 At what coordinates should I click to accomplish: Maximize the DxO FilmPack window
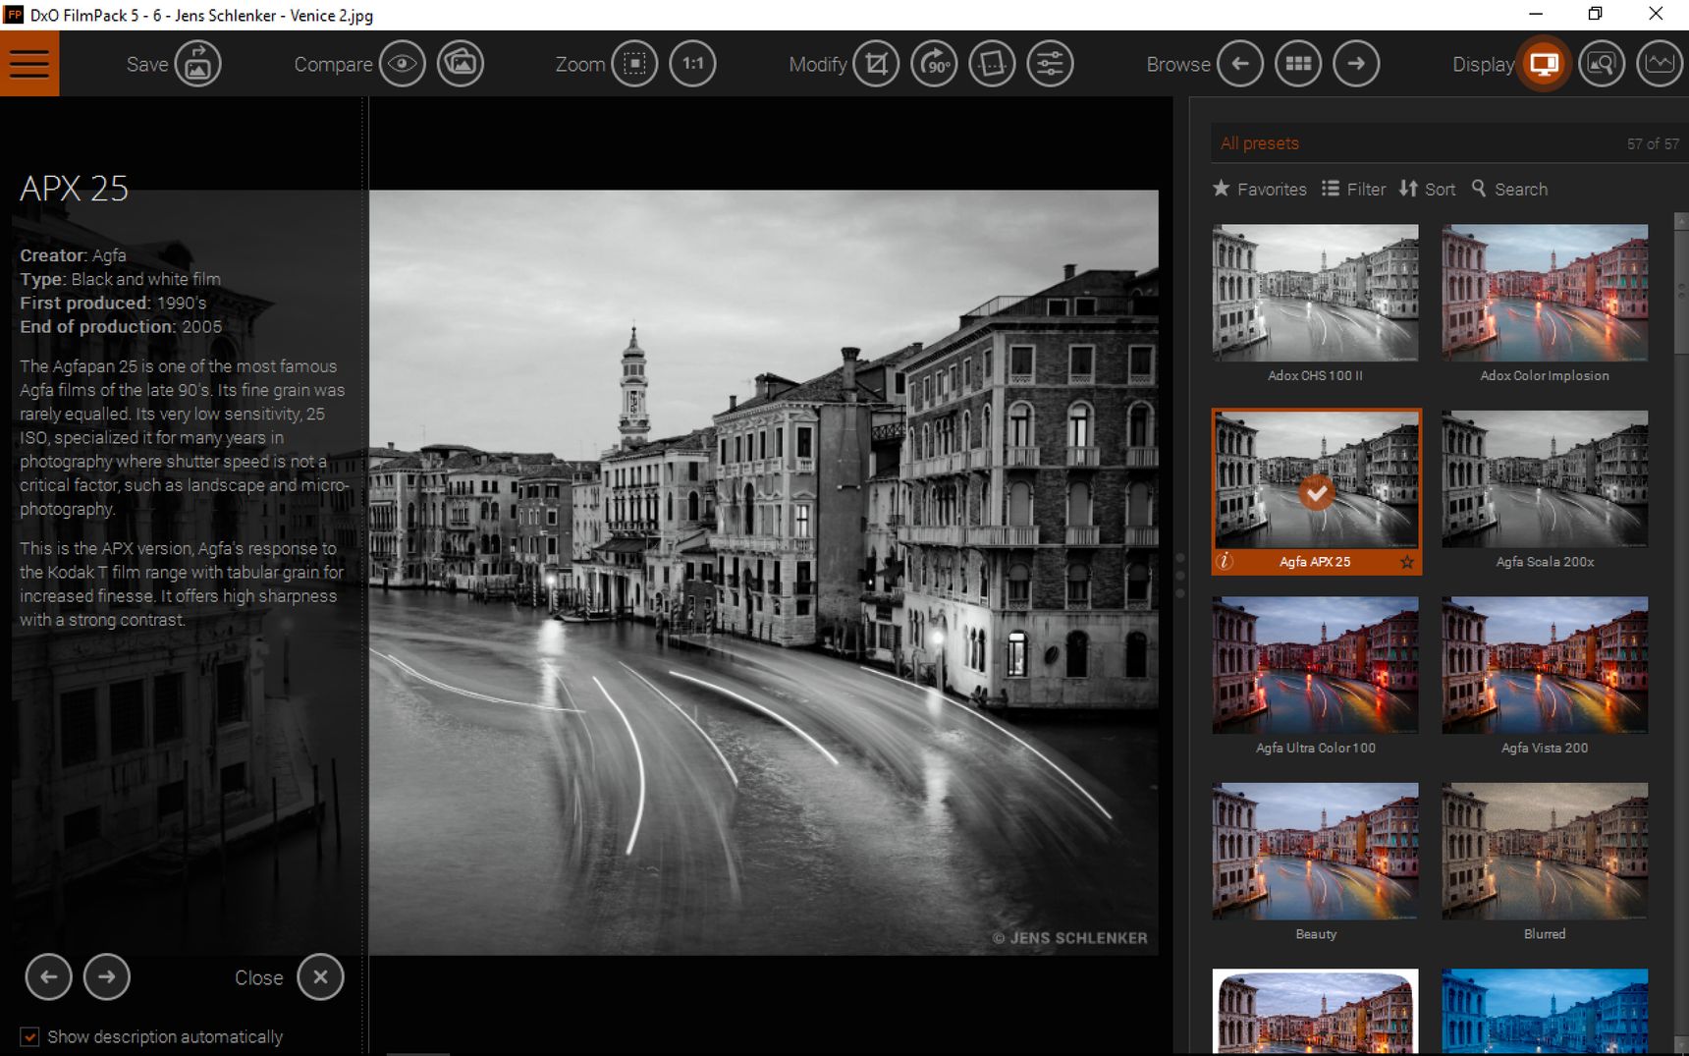click(1596, 14)
